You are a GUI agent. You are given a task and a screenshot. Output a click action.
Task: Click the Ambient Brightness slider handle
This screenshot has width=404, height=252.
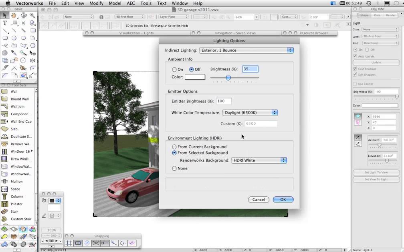point(228,78)
